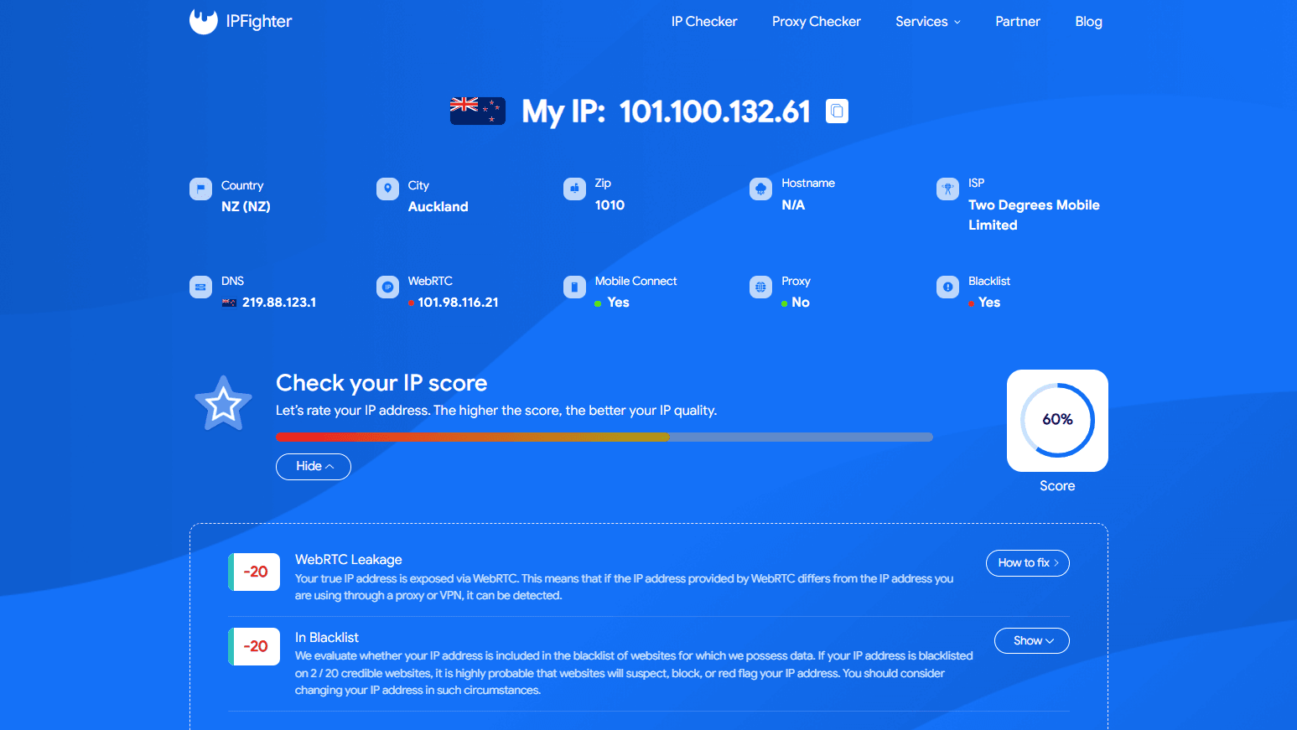
Task: Open the IP Checker menu item
Action: [704, 22]
